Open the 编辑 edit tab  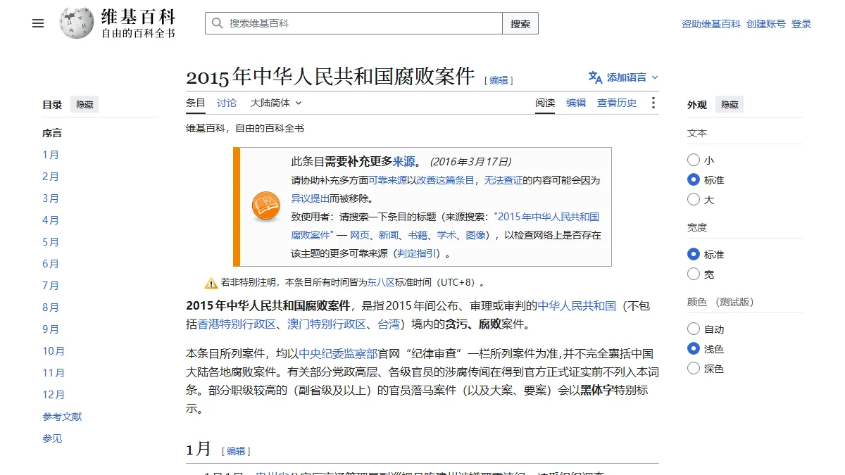point(576,103)
